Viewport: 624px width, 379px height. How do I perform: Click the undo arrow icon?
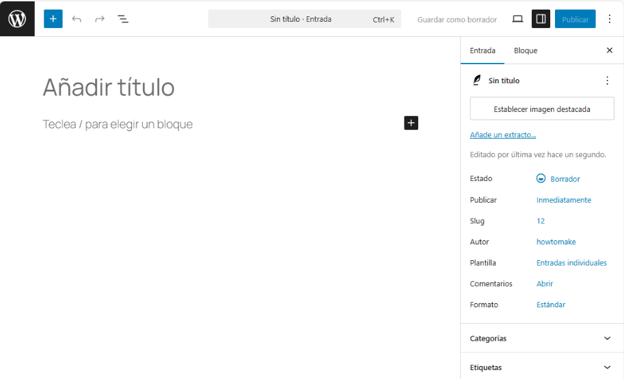click(x=77, y=19)
